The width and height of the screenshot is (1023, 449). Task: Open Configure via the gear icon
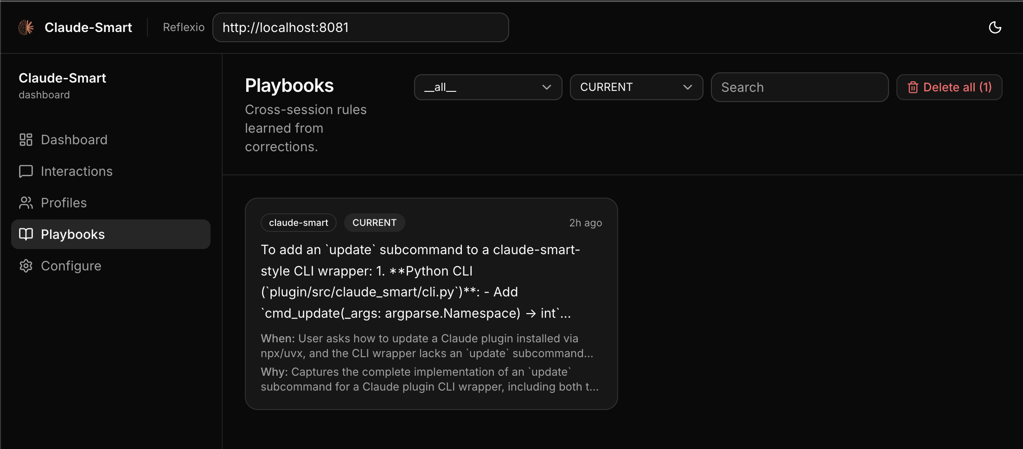pos(26,265)
